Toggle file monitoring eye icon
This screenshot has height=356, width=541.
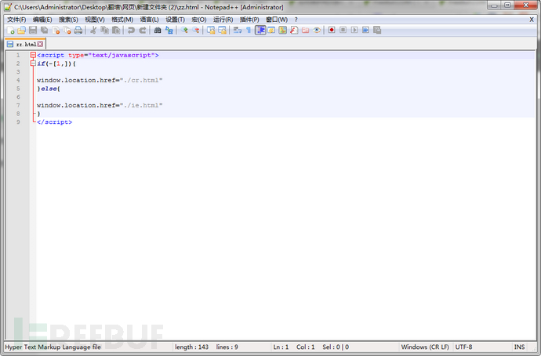coord(317,31)
